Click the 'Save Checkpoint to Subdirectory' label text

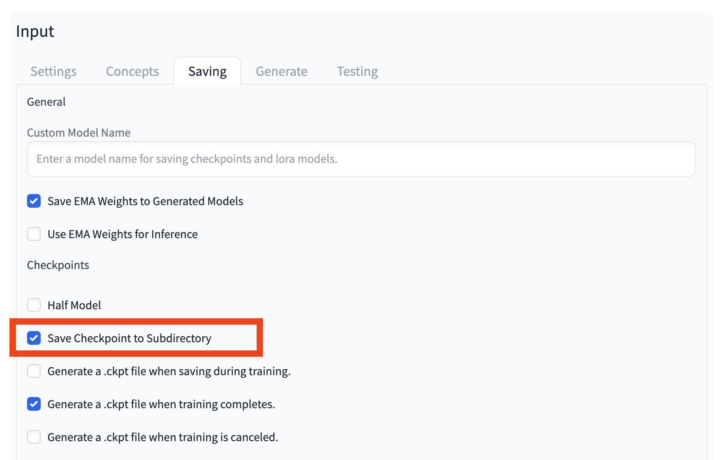coord(129,338)
